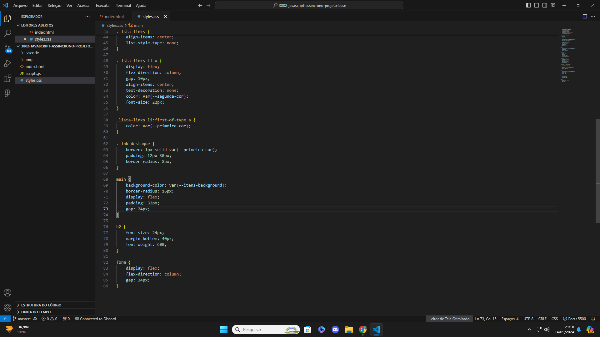
Task: Go back using the navigation arrow
Action: point(200,5)
